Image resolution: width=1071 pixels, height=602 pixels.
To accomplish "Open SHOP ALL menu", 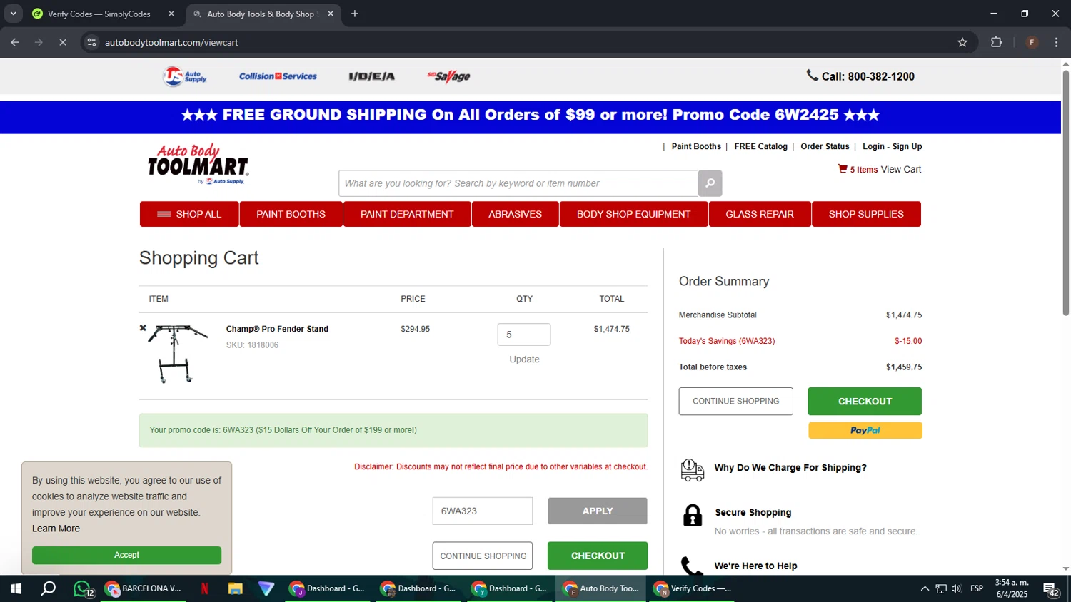I will 189,214.
